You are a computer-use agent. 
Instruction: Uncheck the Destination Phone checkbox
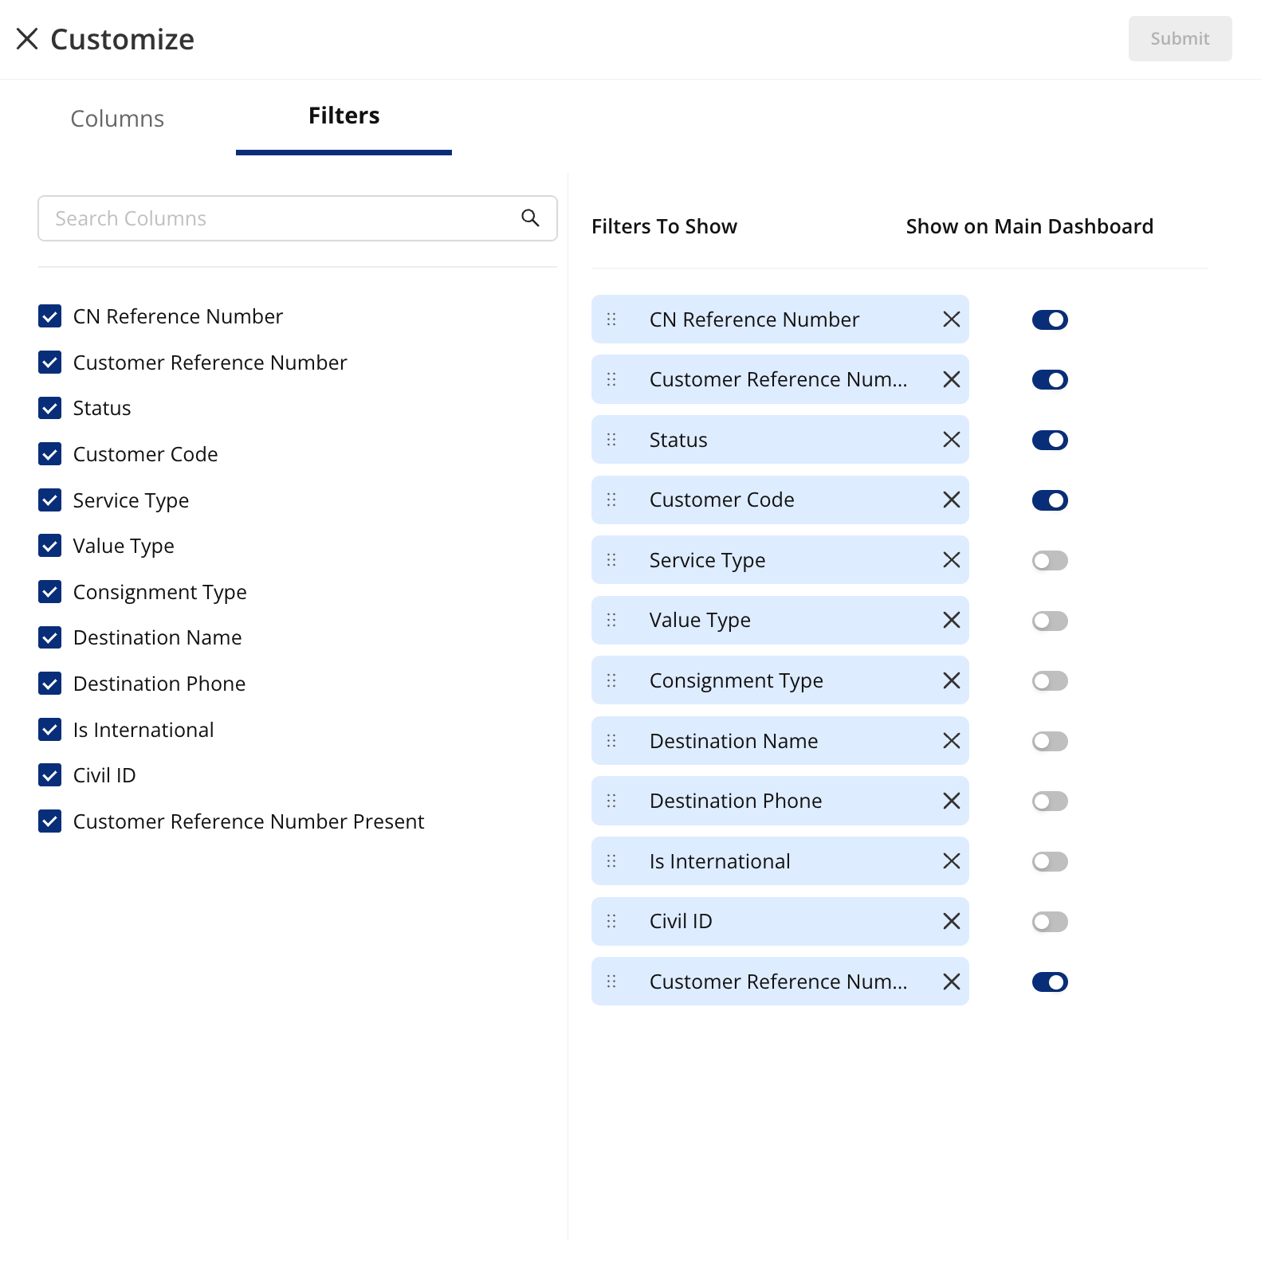50,684
